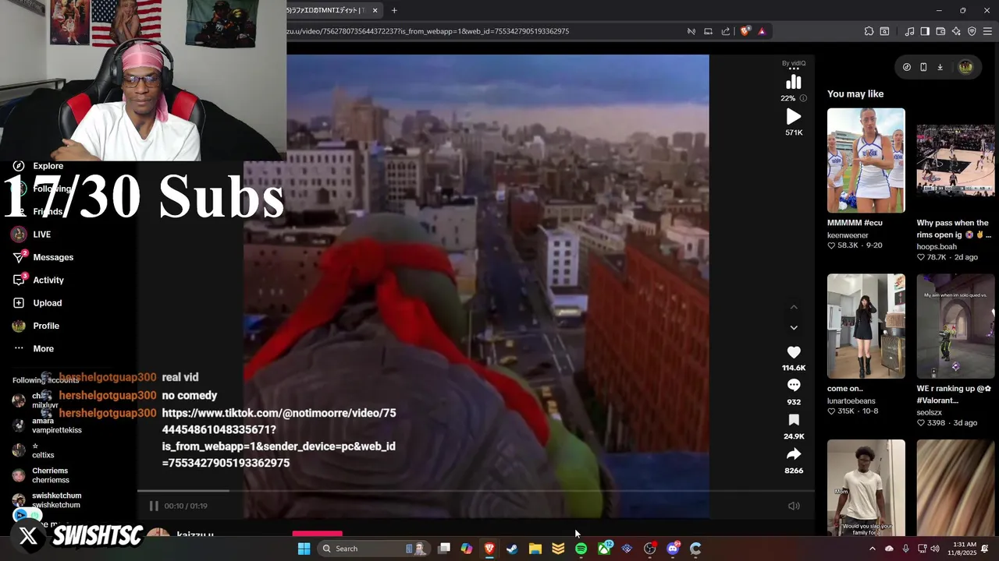Open the 'come on..' lunartoebeans video thumbnail

pos(866,326)
